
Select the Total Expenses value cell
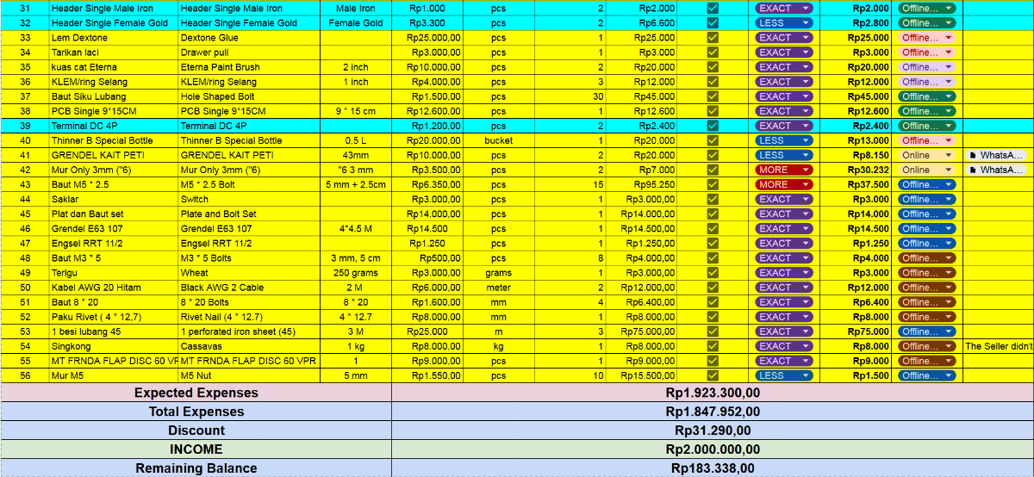(713, 412)
